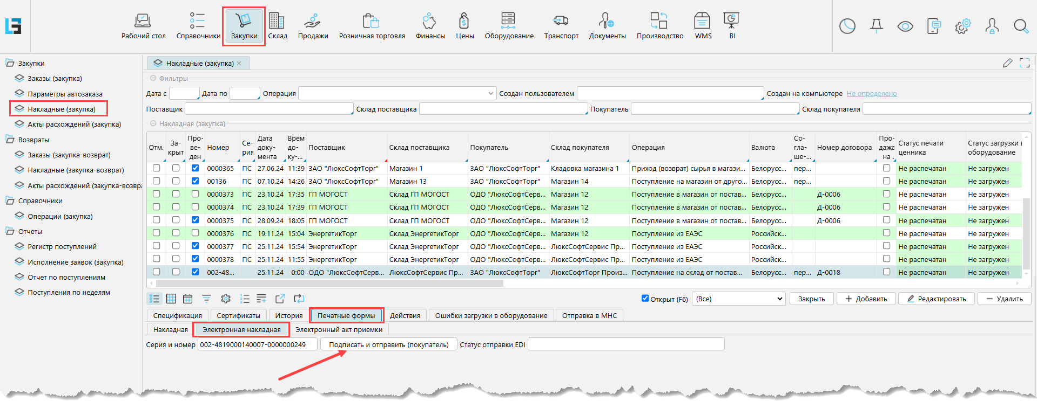The image size is (1037, 401).
Task: Click Подписать и отправить (покупатель) button
Action: point(389,344)
